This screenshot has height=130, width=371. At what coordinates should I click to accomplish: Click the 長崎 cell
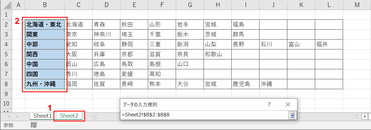coord(134,84)
